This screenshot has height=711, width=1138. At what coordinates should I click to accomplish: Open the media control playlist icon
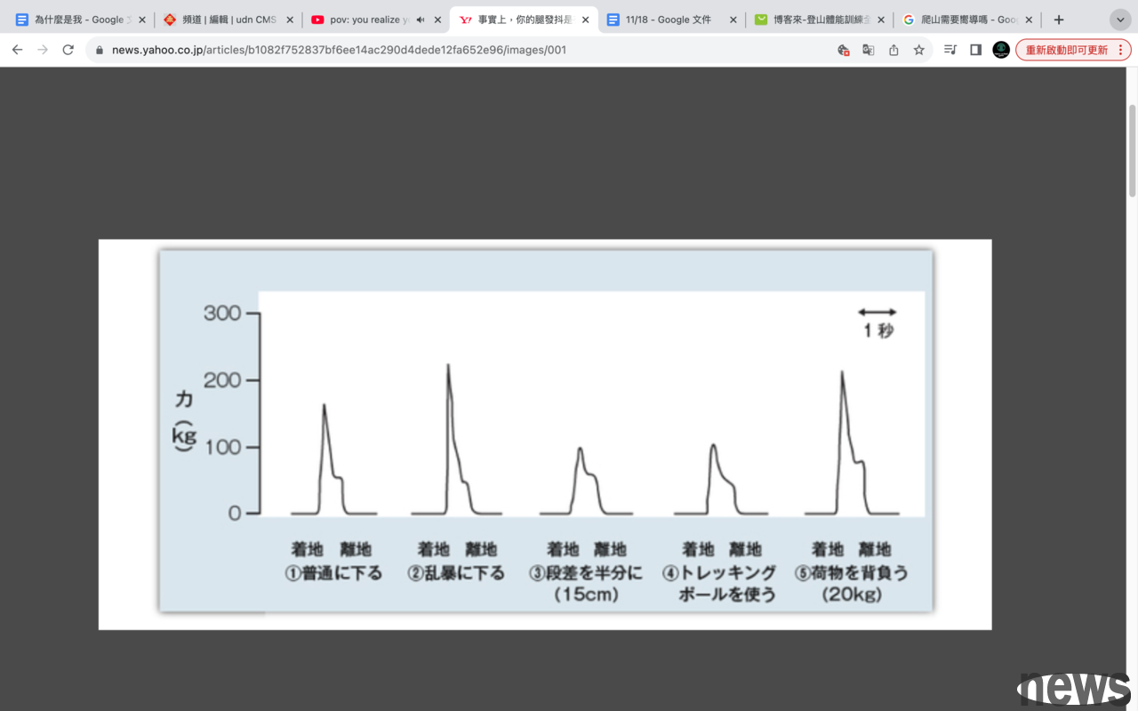tap(950, 50)
